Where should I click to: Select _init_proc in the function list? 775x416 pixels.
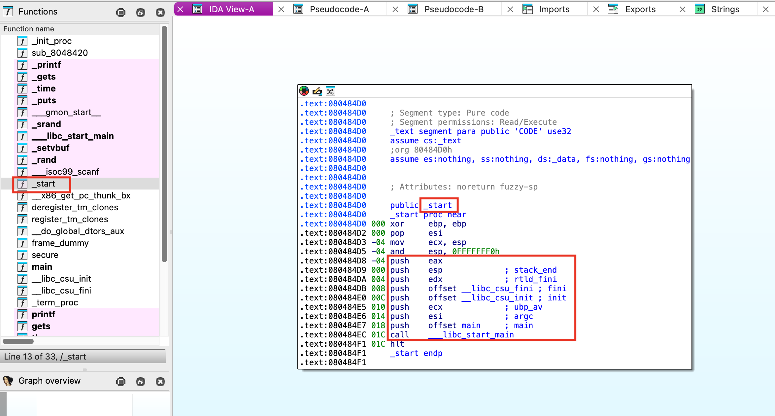click(x=81, y=41)
